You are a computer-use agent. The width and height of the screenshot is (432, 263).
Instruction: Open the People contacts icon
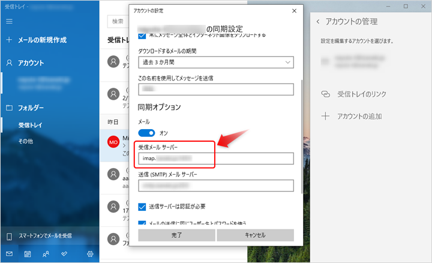pos(46,254)
